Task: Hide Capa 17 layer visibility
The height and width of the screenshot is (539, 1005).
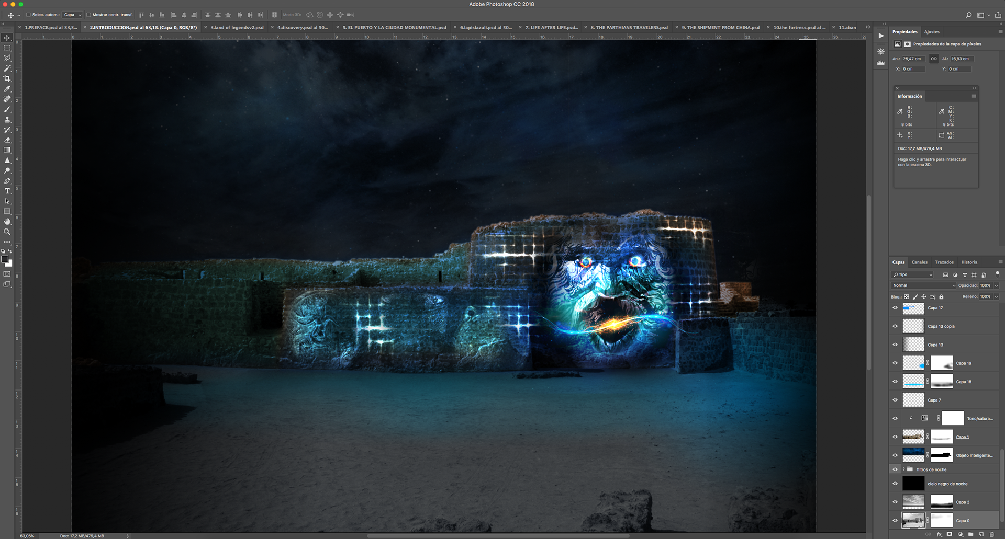Action: (895, 308)
